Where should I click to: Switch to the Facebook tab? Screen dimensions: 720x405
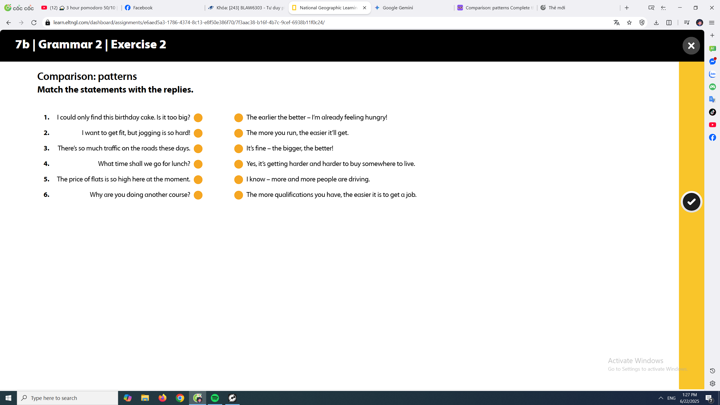143,8
